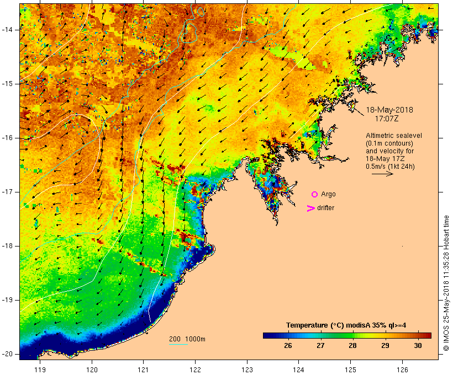The width and height of the screenshot is (453, 375).
Task: Click the colorbar tick label '30'
Action: coord(418,346)
